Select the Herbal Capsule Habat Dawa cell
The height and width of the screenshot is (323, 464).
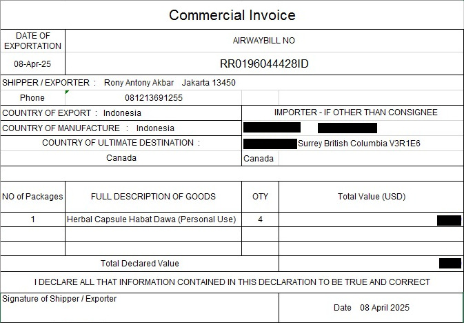tap(153, 219)
